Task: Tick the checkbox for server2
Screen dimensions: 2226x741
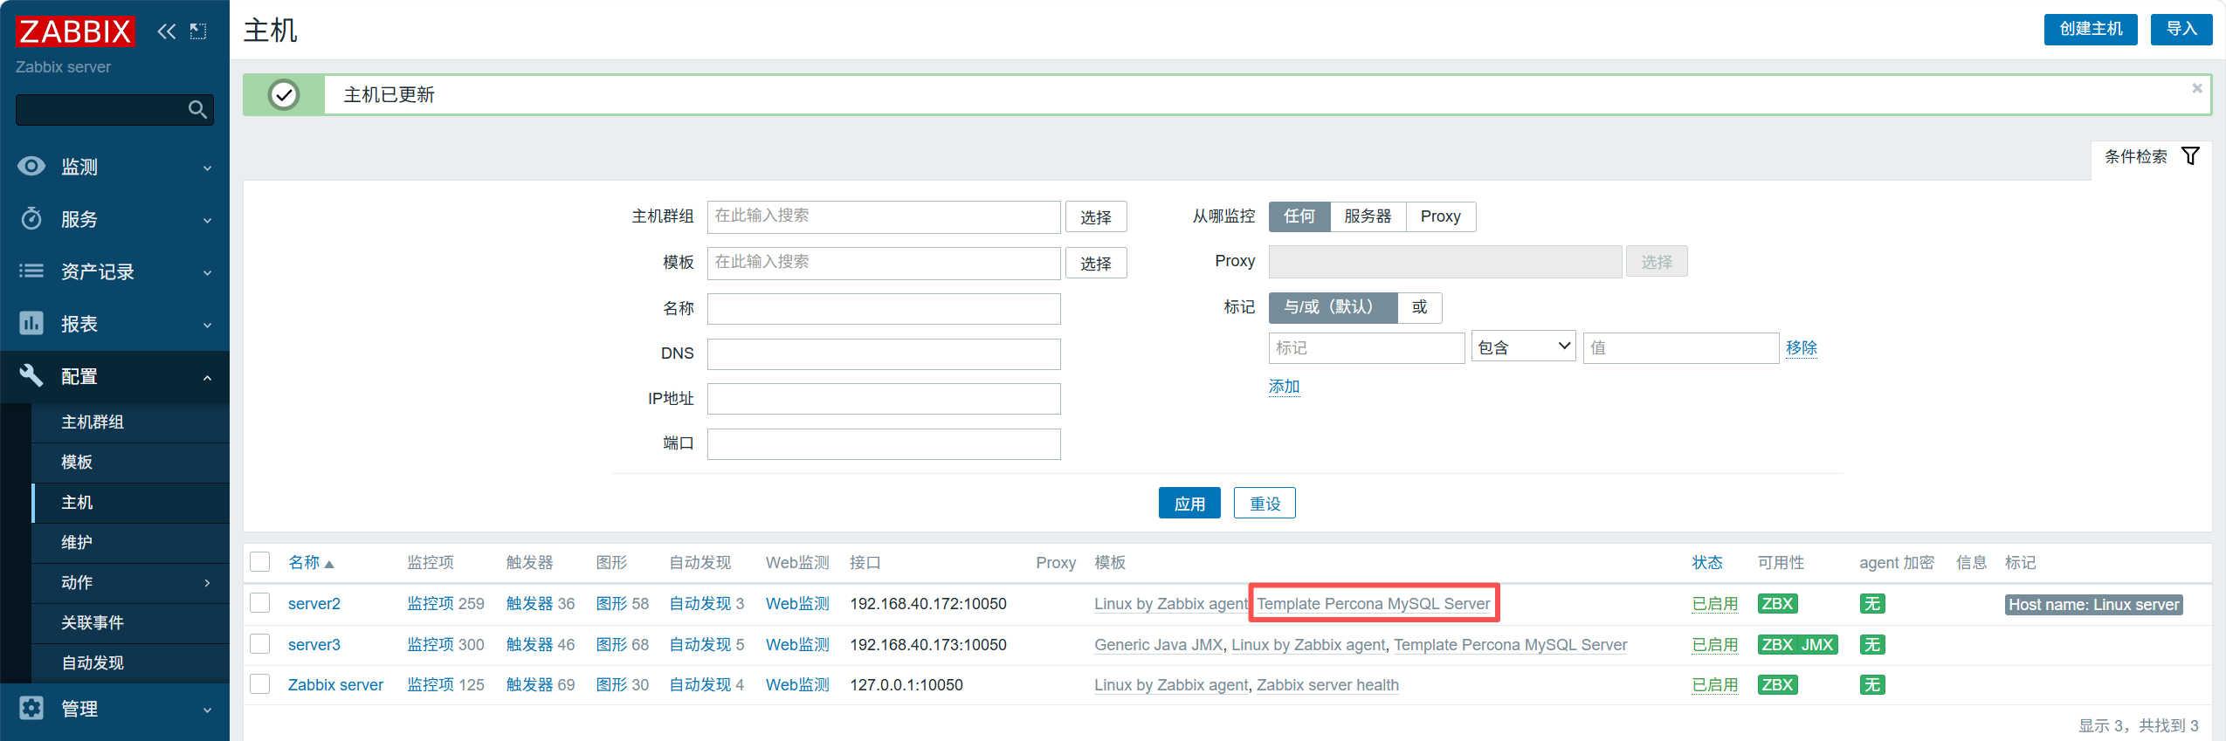Action: pos(260,603)
